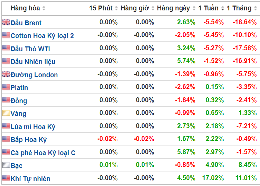Click the Khí Tự nhiên weekly value 17.02%

pos(213,178)
